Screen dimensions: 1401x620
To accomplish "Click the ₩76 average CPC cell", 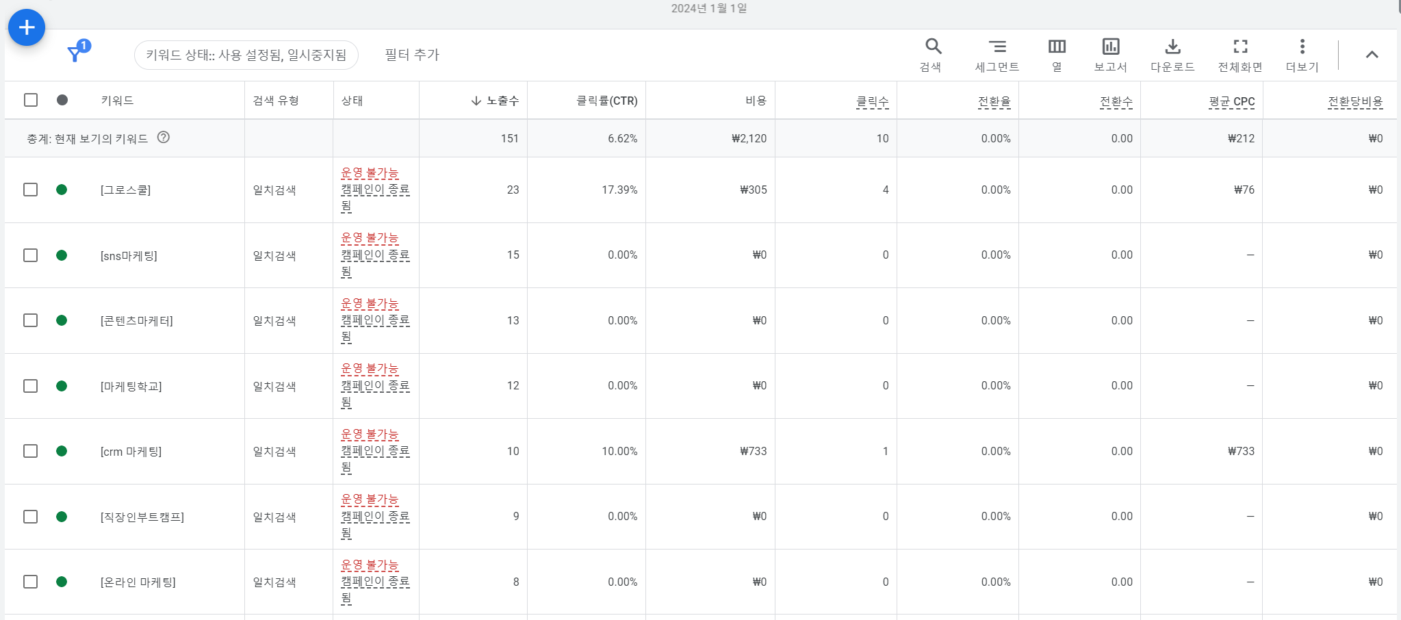I will (1244, 190).
